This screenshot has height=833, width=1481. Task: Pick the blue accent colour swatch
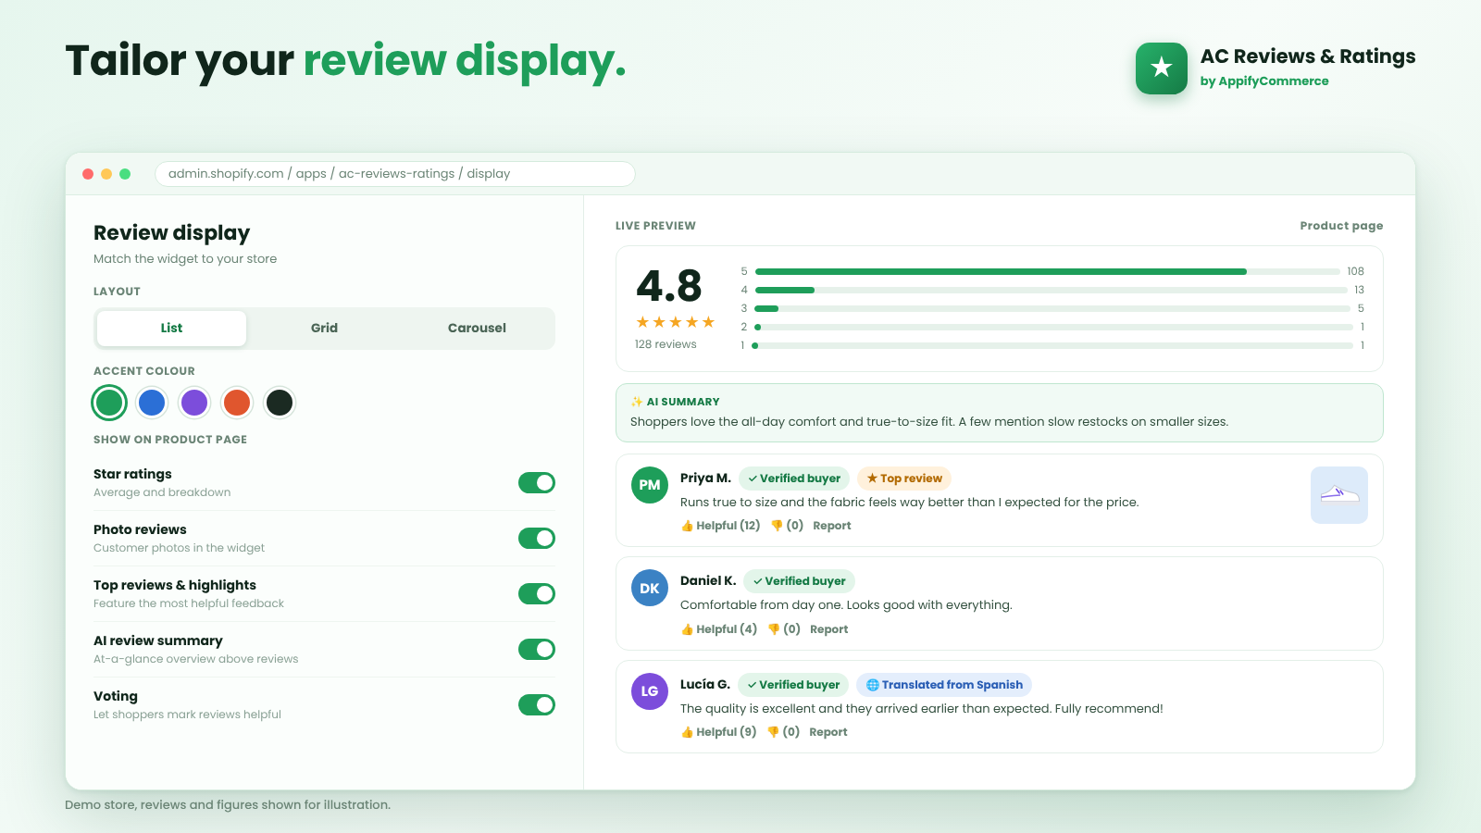[x=152, y=403]
